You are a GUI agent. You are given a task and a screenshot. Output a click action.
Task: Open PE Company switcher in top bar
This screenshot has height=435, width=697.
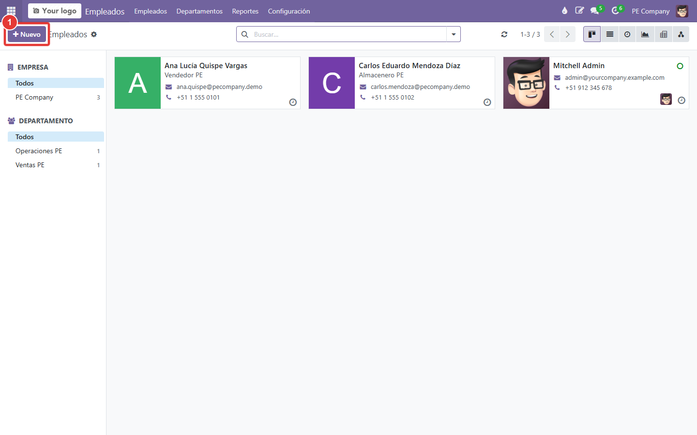tap(651, 11)
